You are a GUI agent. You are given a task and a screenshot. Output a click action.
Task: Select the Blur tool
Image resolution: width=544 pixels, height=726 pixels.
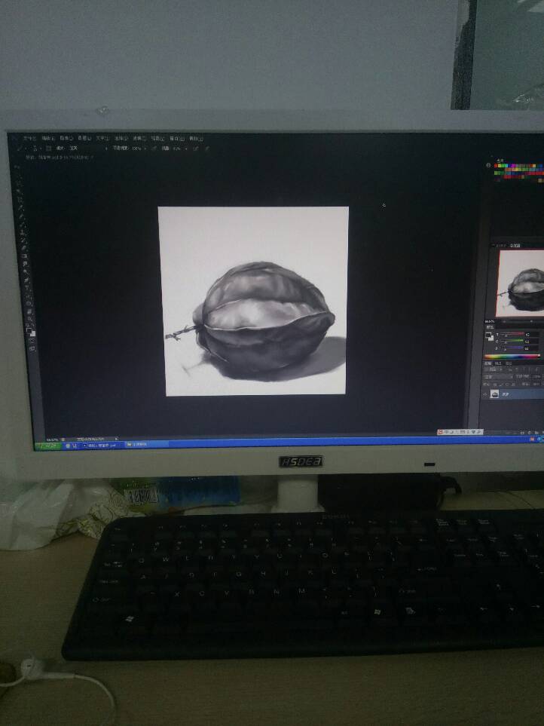click(25, 263)
